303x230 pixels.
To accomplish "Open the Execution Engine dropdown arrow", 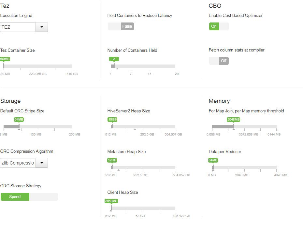I will (42, 27).
